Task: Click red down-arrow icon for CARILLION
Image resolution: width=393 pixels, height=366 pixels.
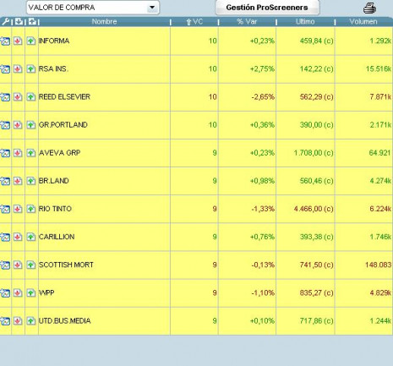Action: 18,237
